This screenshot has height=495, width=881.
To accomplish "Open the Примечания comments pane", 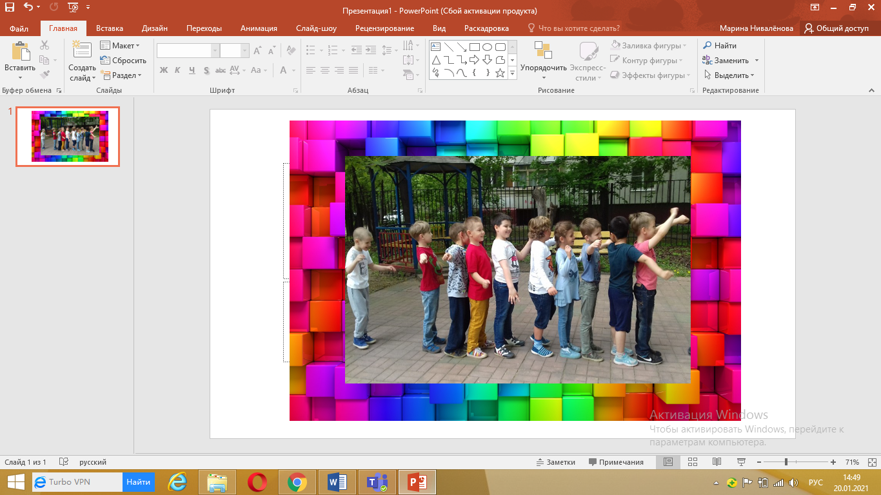I will (x=616, y=462).
